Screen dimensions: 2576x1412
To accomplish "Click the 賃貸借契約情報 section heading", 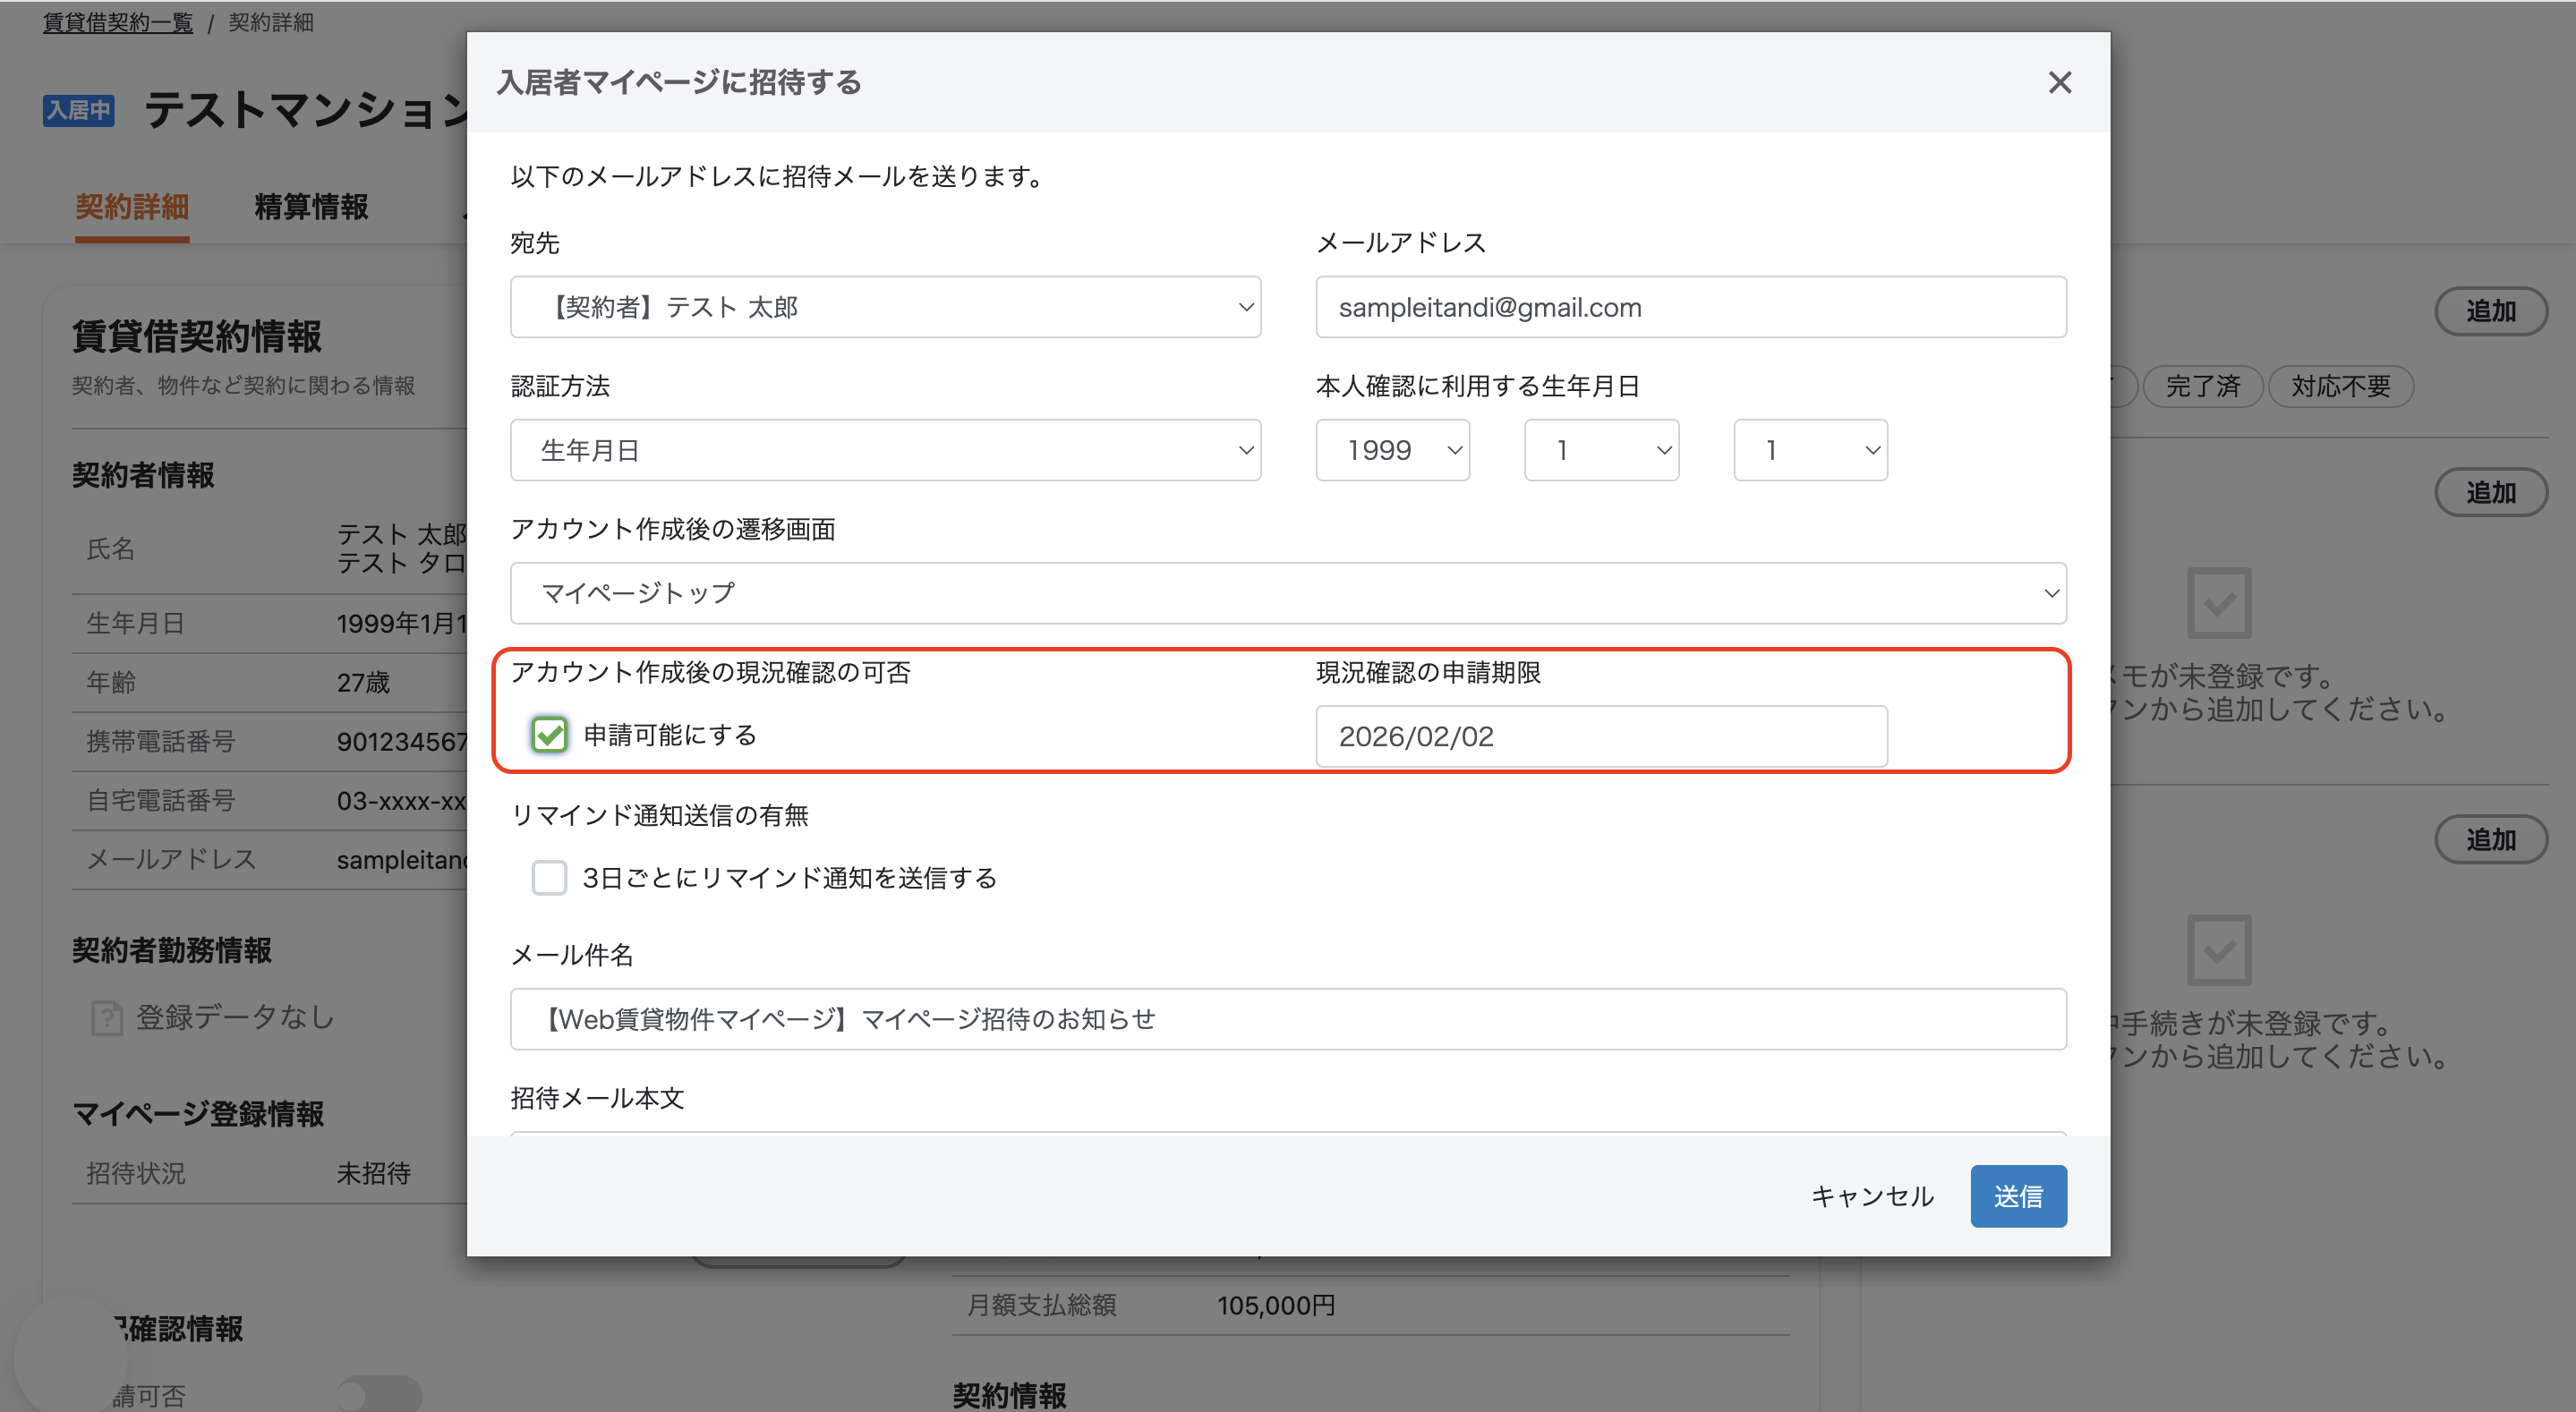I will [x=196, y=336].
